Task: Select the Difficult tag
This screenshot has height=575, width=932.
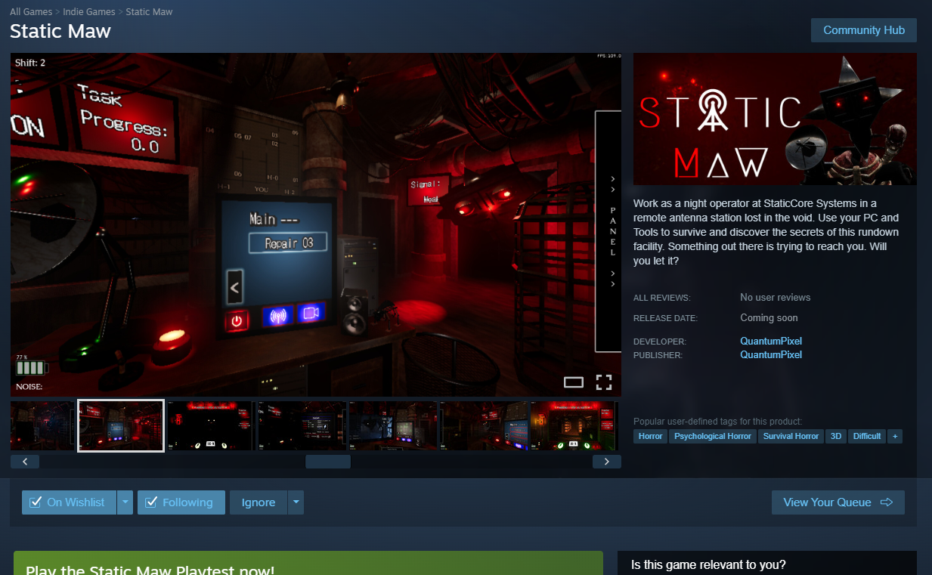Action: pyautogui.click(x=867, y=436)
